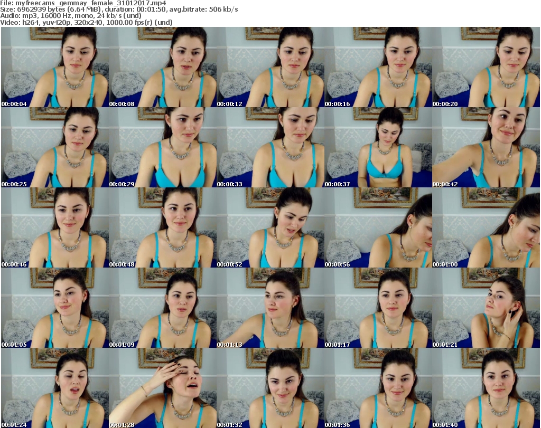
Task: Select the frame stamped 00:00:08
Action: click(163, 67)
